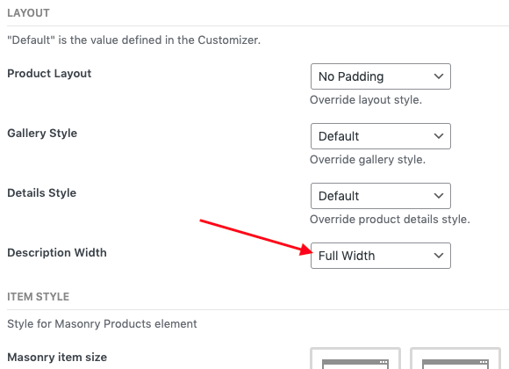Click the LAYOUT section heading

pos(29,13)
